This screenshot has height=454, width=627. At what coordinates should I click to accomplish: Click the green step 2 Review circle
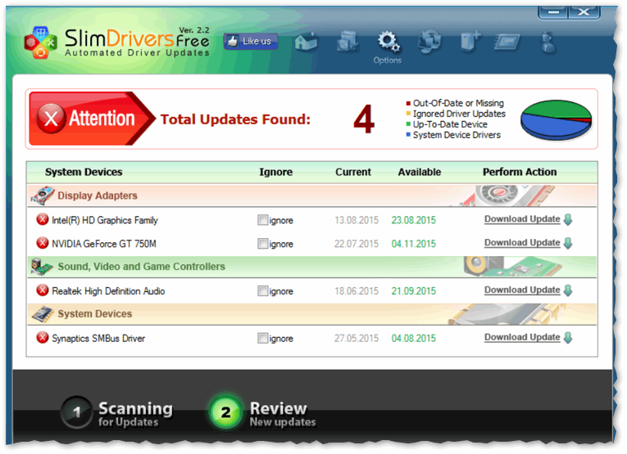click(x=226, y=412)
